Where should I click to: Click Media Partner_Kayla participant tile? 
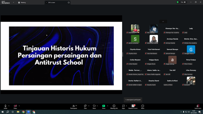[135, 71]
